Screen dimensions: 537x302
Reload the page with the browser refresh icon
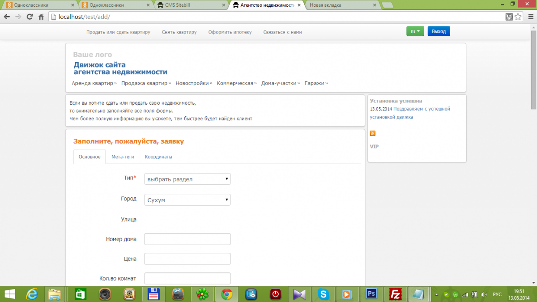[x=30, y=17]
